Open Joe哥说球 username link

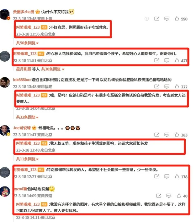click(x=22, y=128)
